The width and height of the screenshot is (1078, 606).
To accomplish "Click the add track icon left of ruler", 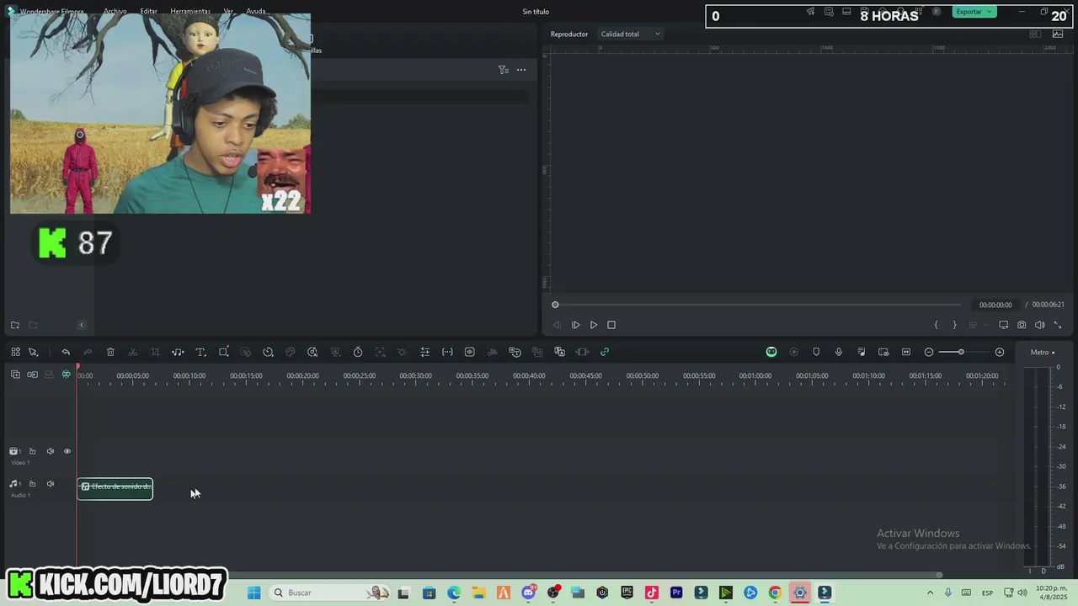I will click(15, 375).
